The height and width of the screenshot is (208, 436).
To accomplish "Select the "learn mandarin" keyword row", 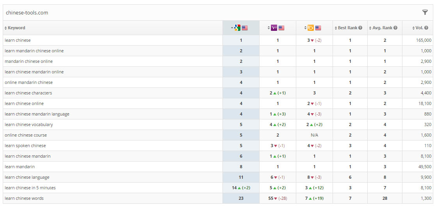I will pyautogui.click(x=20, y=167).
